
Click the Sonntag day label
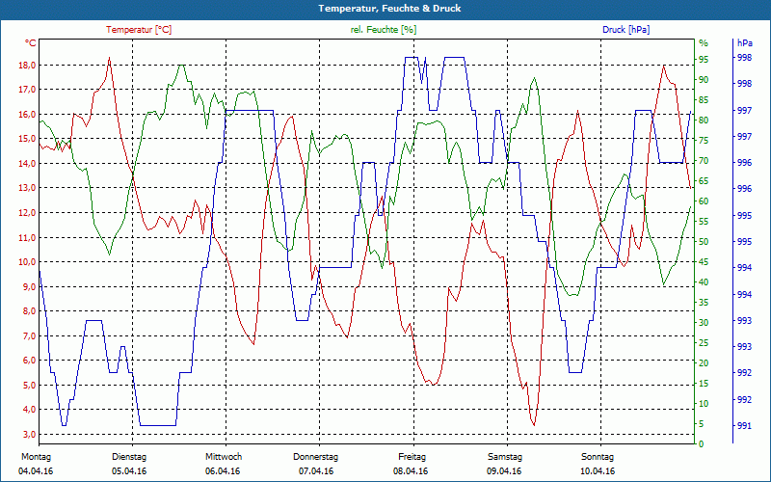point(598,457)
